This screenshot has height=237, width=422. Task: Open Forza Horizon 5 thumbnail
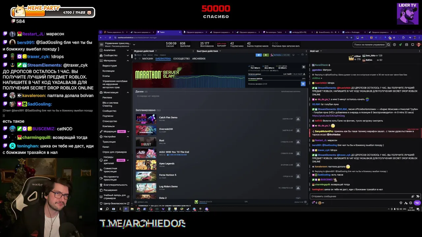146,176
